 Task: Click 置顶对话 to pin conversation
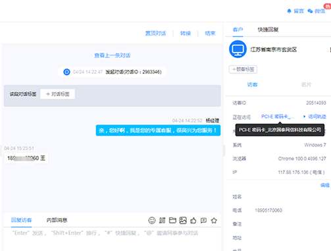(156, 34)
